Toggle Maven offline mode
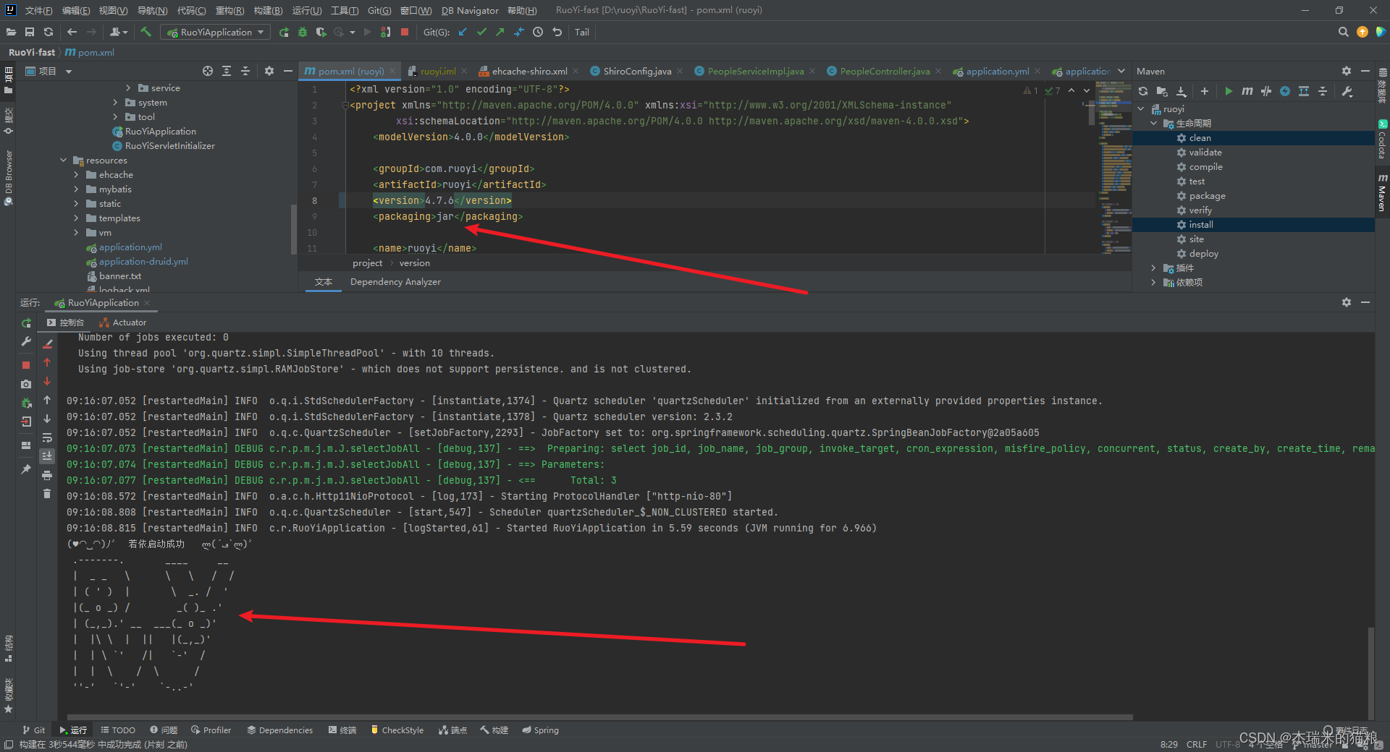Image resolution: width=1390 pixels, height=752 pixels. pyautogui.click(x=1266, y=91)
